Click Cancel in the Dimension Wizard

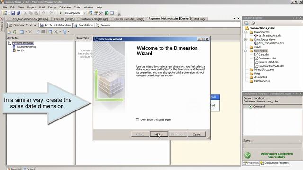[196, 134]
